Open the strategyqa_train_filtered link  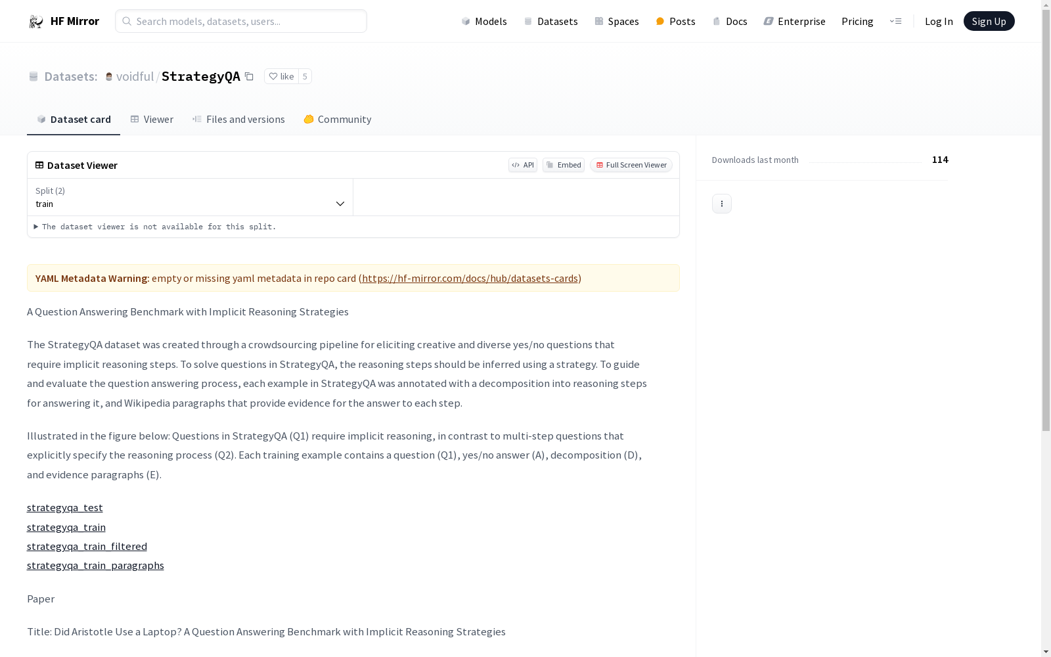87,546
